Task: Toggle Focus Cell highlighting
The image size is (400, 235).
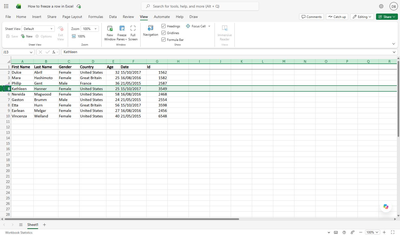Action: [196, 26]
